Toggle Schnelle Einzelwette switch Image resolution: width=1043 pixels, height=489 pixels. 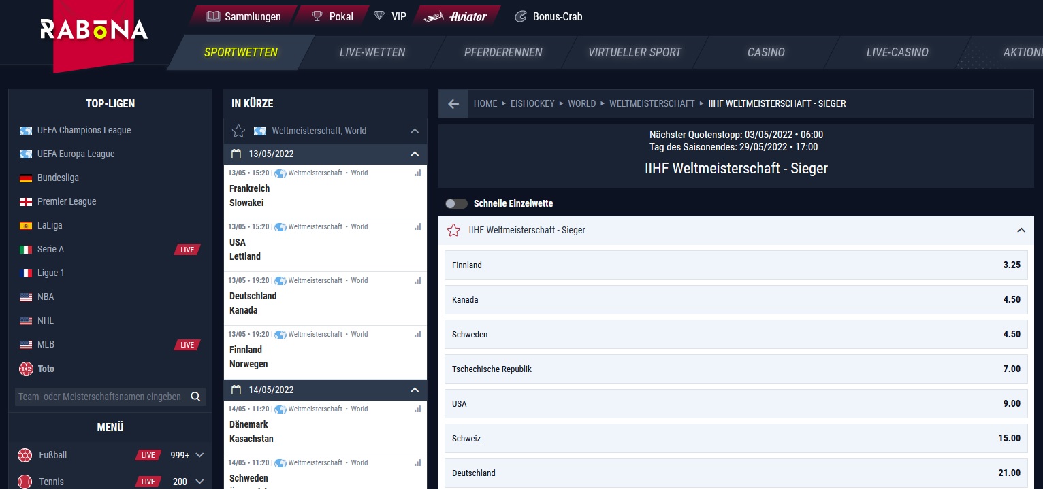[x=456, y=203]
